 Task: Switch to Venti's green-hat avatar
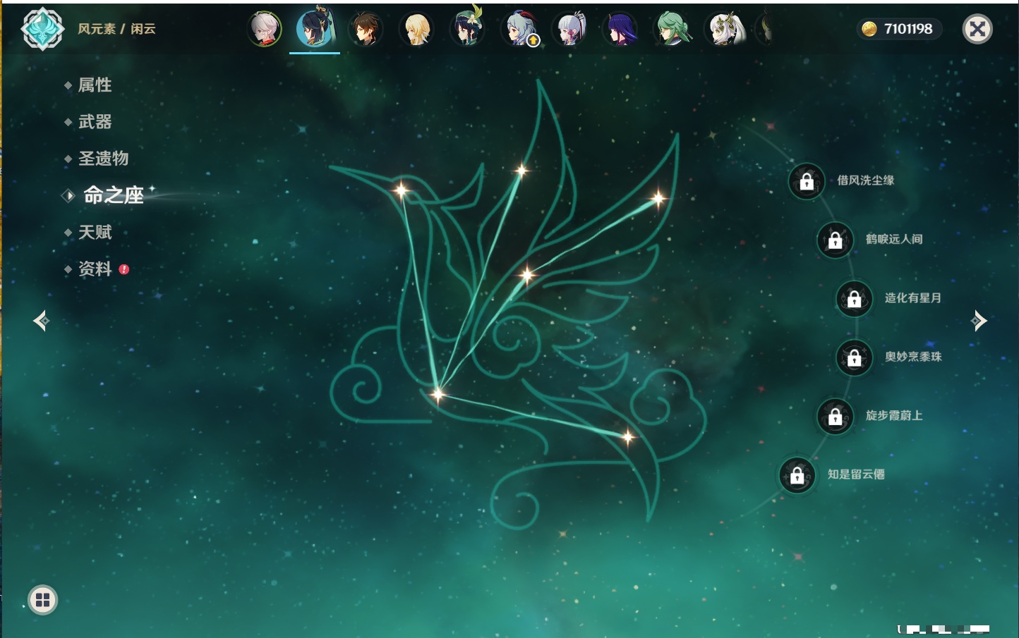tap(467, 28)
